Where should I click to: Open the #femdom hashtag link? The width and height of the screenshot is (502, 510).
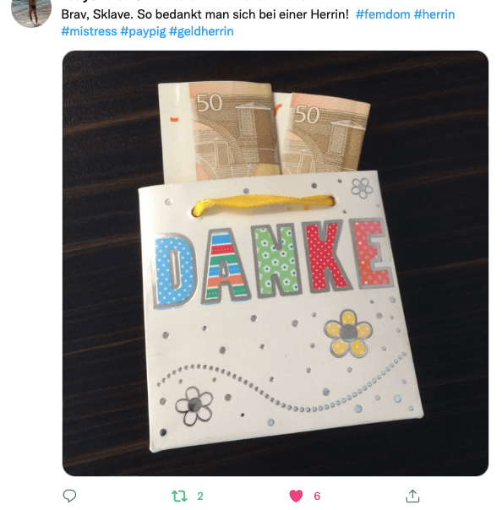coord(383,14)
